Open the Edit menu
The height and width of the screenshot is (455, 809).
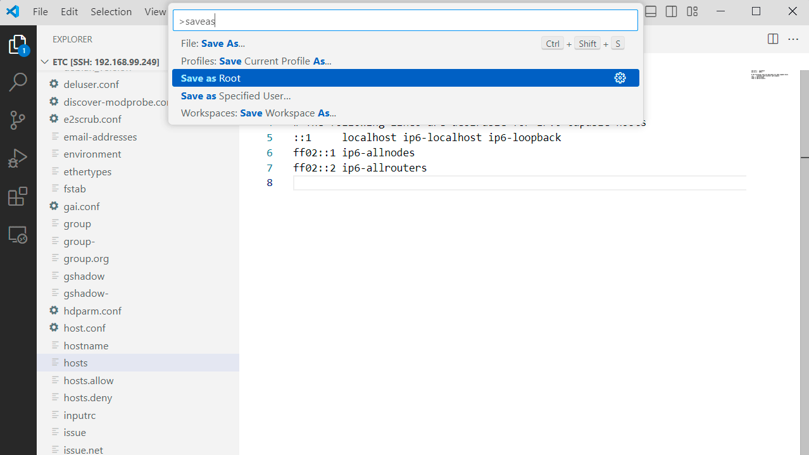(70, 11)
